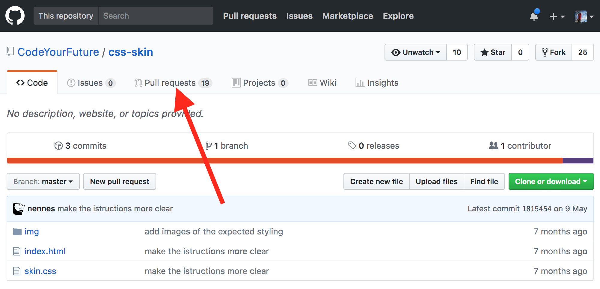This screenshot has width=600, height=289.
Task: Open the index.html file
Action: [x=45, y=251]
